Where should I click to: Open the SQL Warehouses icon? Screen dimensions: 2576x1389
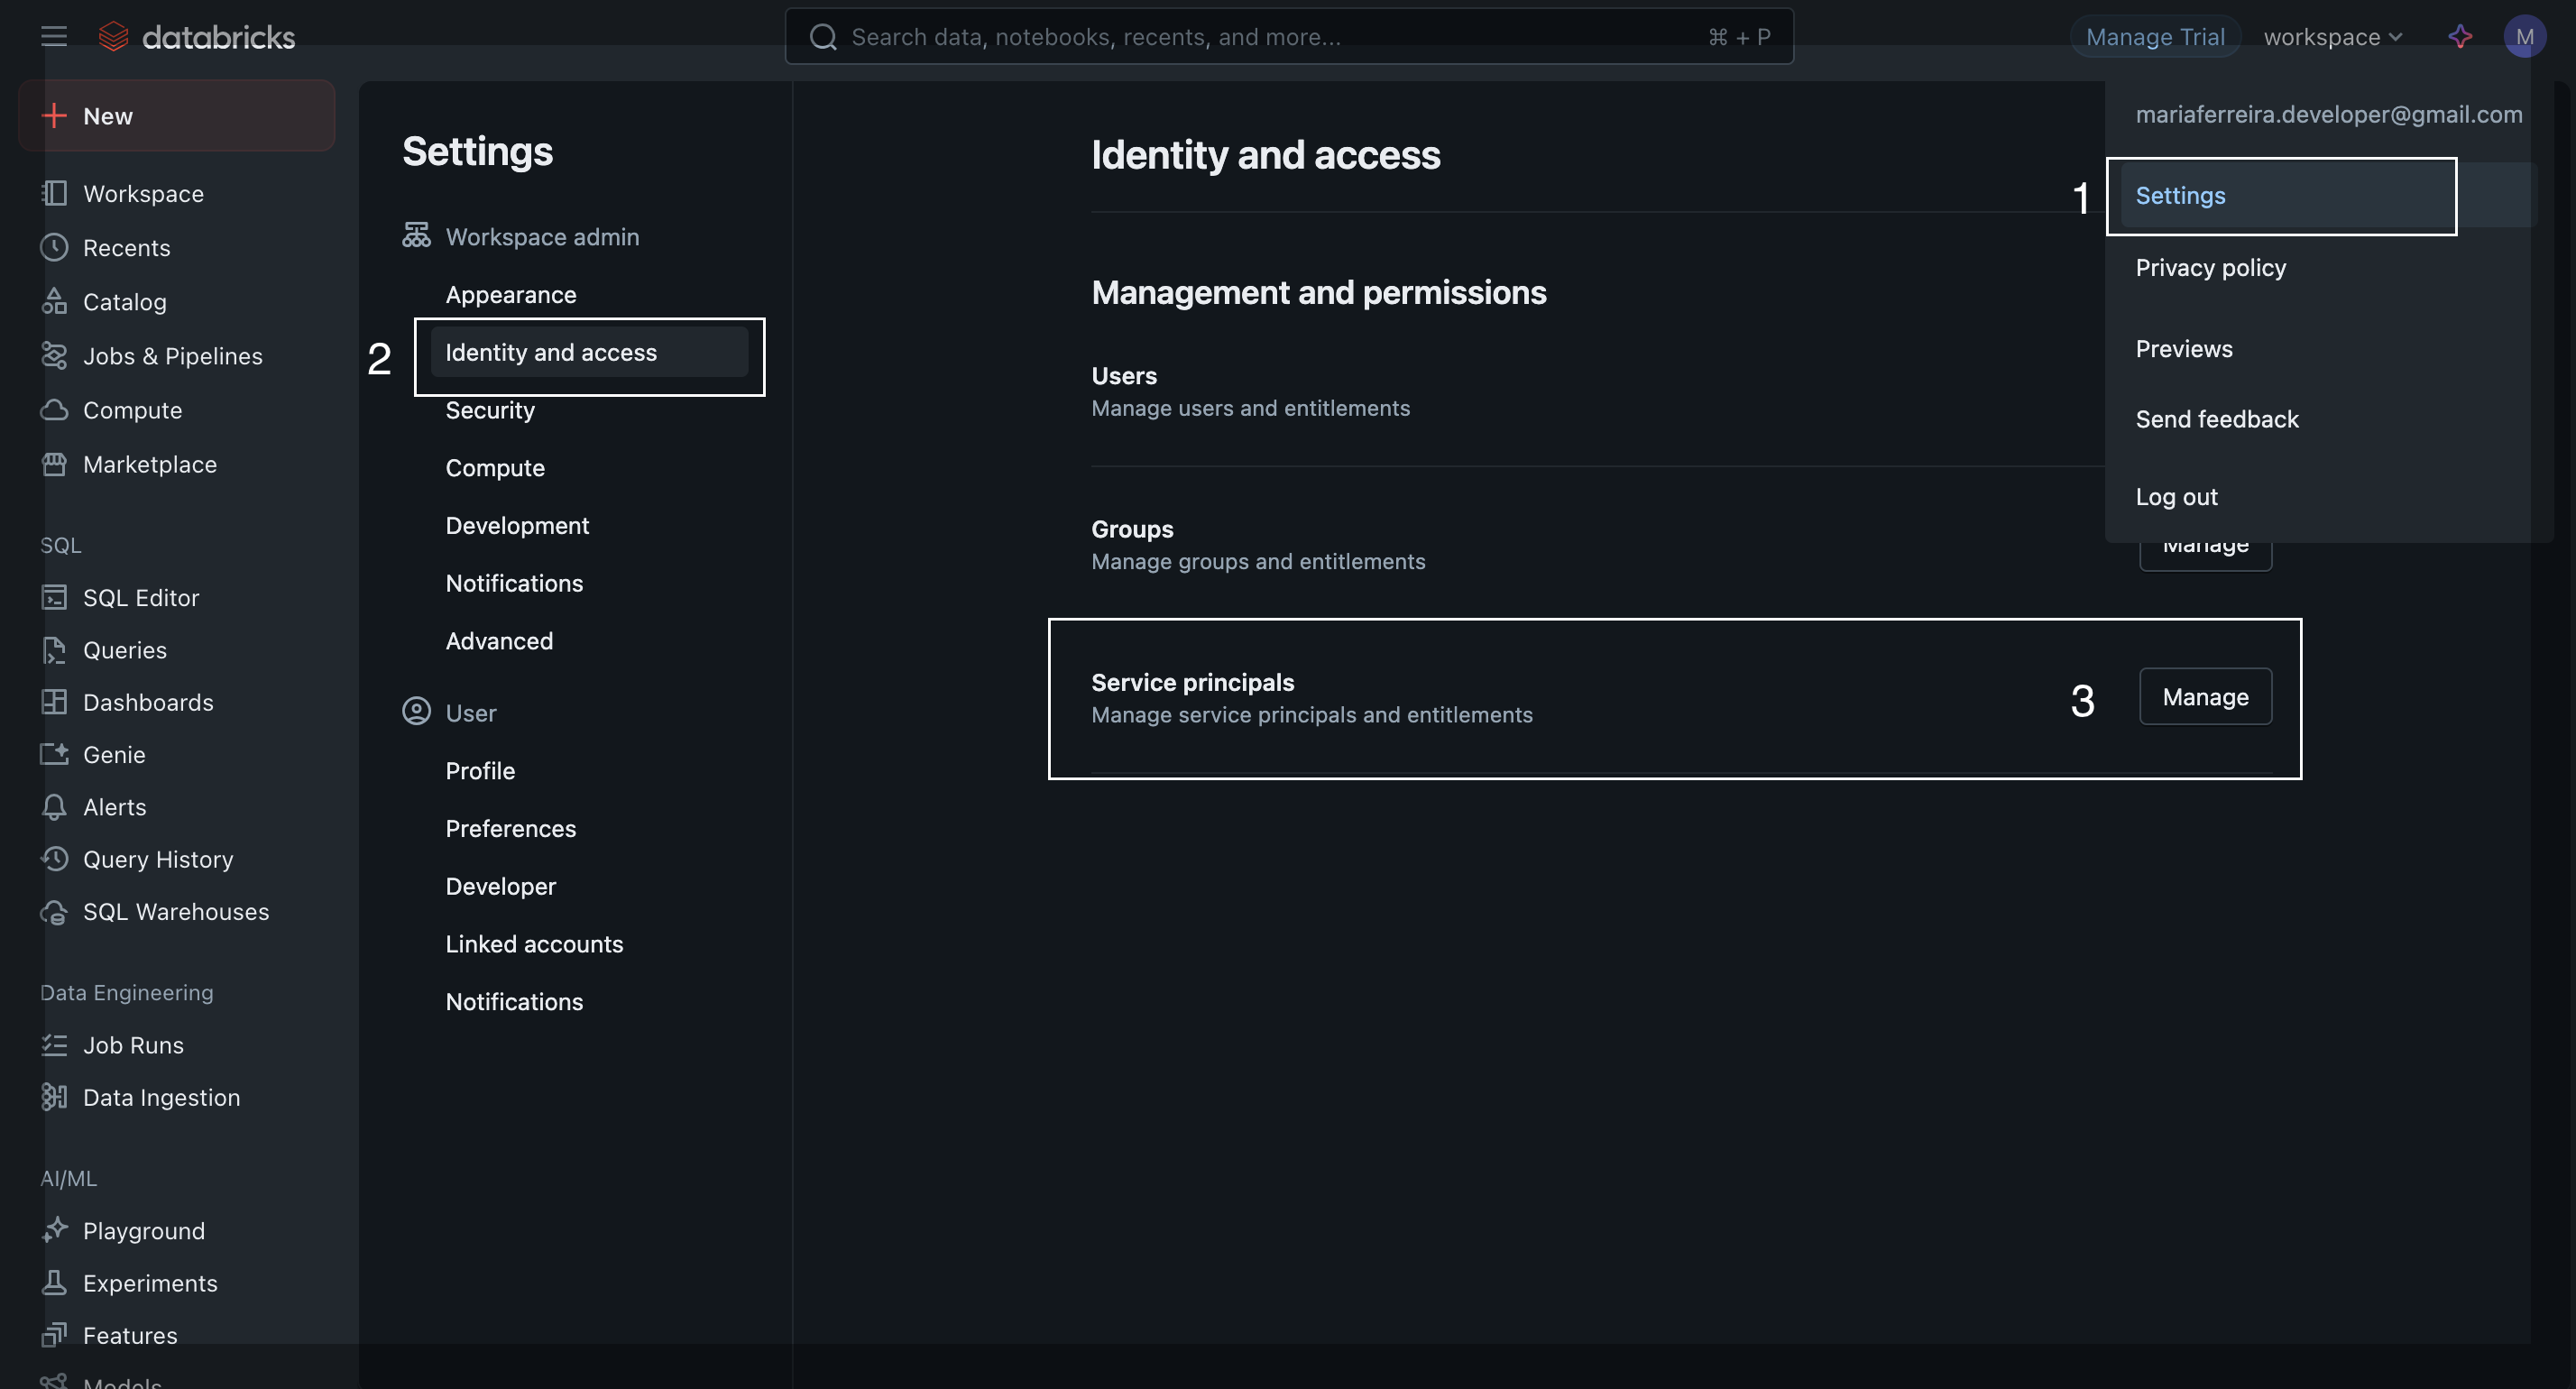click(x=54, y=912)
